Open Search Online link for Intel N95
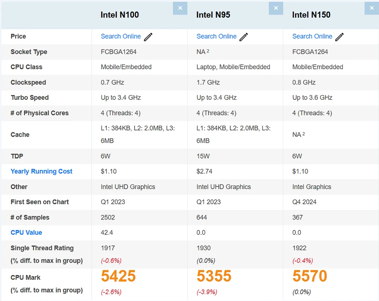This screenshot has width=379, height=301. [x=216, y=36]
